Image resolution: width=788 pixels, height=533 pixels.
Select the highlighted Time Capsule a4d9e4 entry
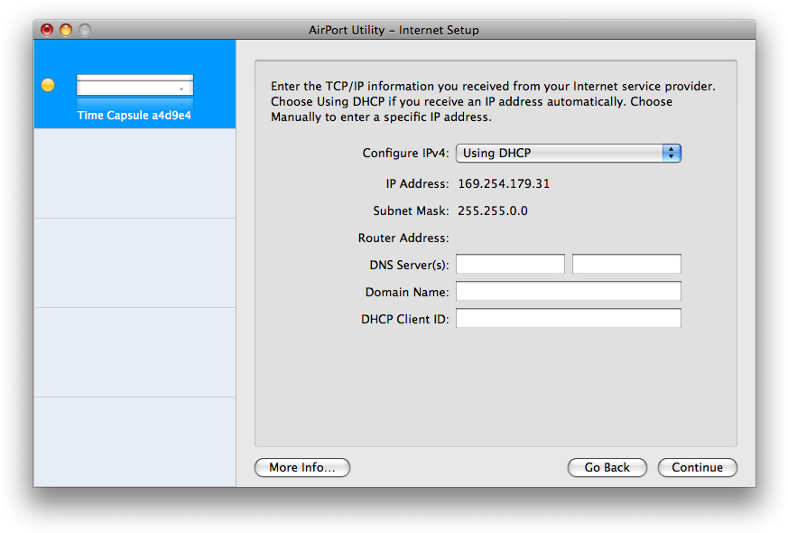tap(134, 115)
